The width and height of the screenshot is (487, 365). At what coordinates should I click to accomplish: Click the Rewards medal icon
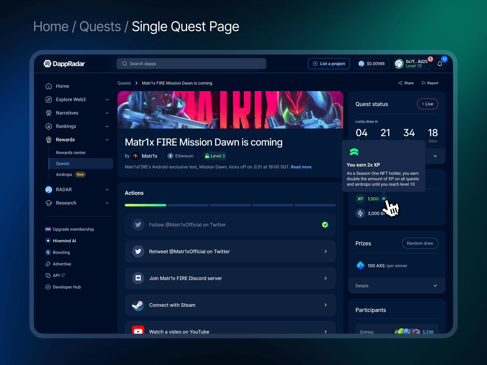49,140
